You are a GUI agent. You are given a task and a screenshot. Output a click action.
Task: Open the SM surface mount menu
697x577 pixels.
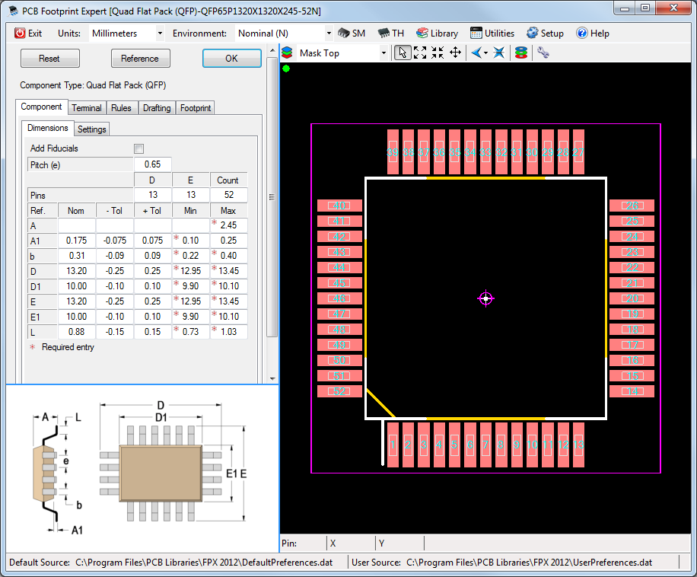click(352, 33)
